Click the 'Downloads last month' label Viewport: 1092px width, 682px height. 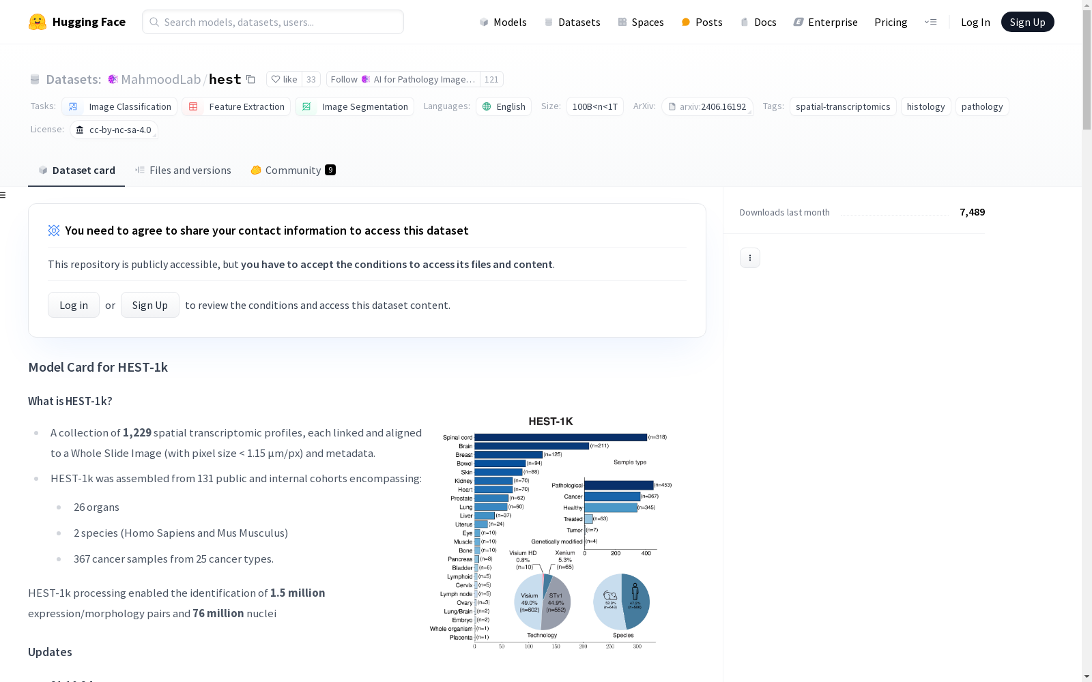coord(785,212)
